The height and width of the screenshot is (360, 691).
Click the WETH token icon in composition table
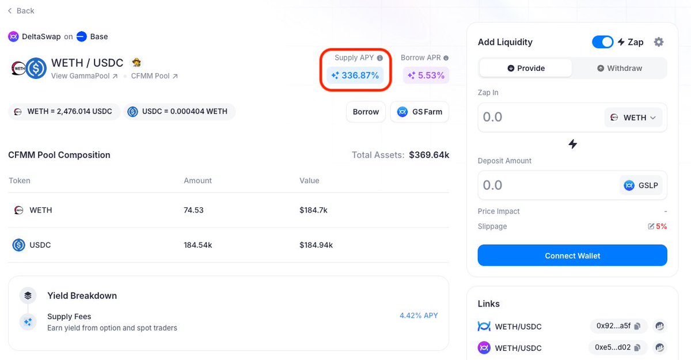coord(18,210)
